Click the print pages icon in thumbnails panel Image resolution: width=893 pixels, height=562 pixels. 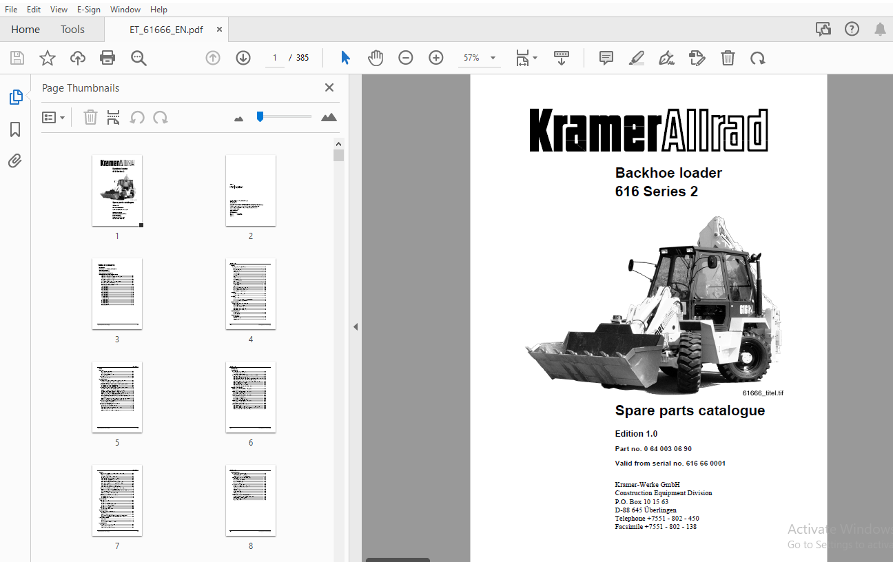click(x=113, y=118)
